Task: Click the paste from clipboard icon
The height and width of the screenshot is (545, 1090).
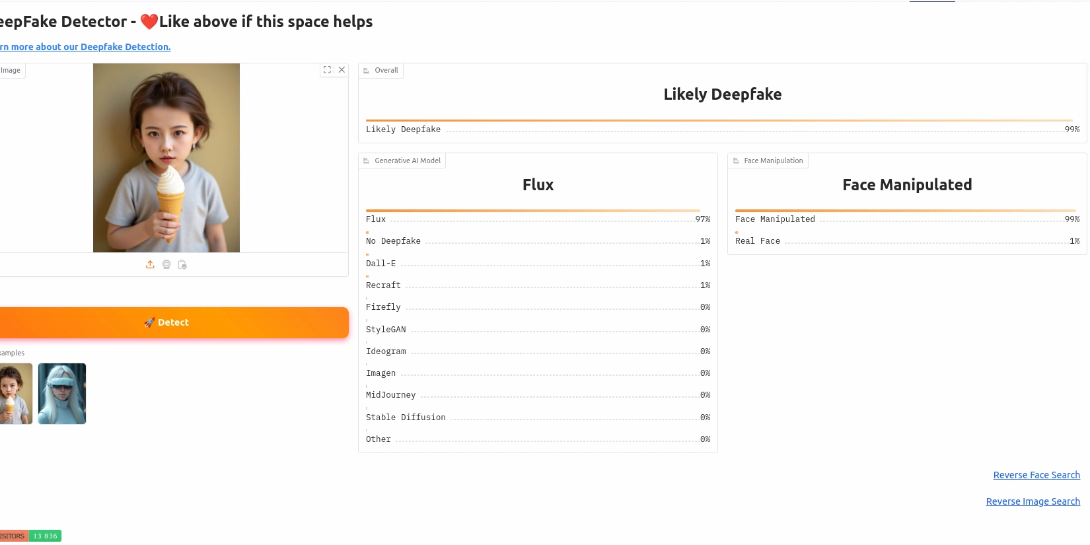Action: click(182, 264)
